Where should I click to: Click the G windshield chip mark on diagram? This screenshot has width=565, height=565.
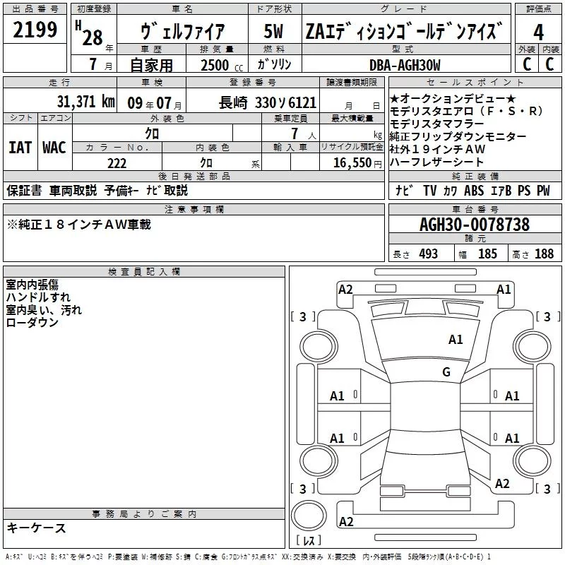click(446, 371)
